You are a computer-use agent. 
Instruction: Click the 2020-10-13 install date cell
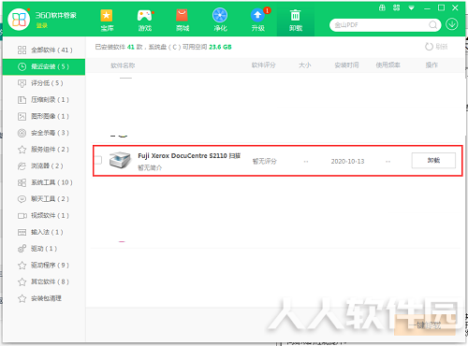point(347,162)
